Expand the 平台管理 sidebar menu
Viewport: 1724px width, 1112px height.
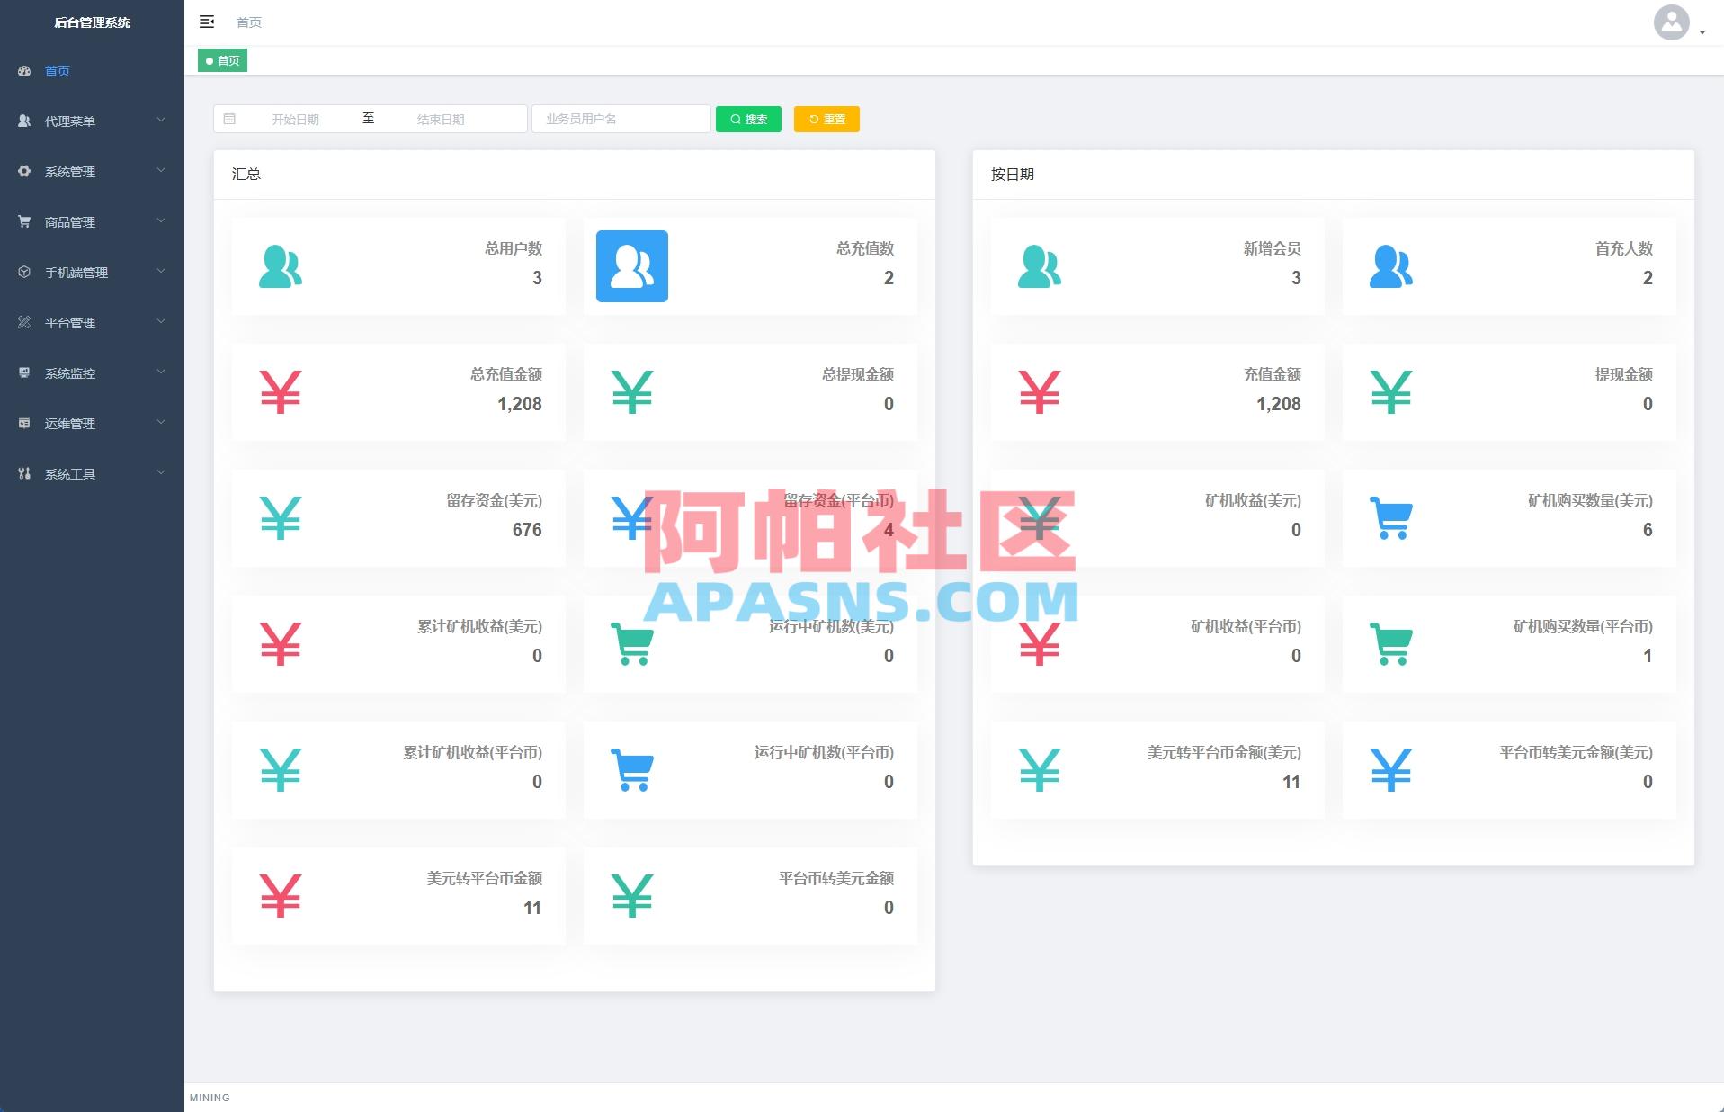90,322
